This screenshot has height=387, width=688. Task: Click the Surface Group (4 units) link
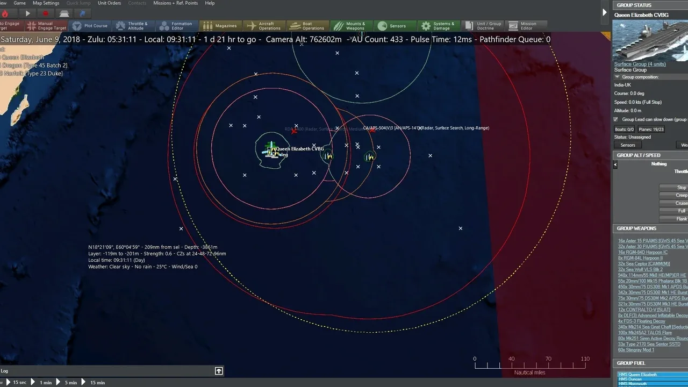[x=640, y=64]
